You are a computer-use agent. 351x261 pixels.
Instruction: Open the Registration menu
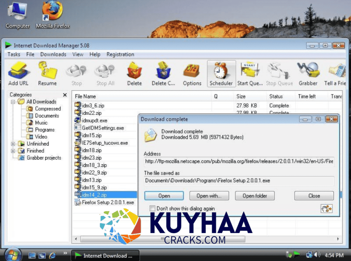(x=120, y=54)
